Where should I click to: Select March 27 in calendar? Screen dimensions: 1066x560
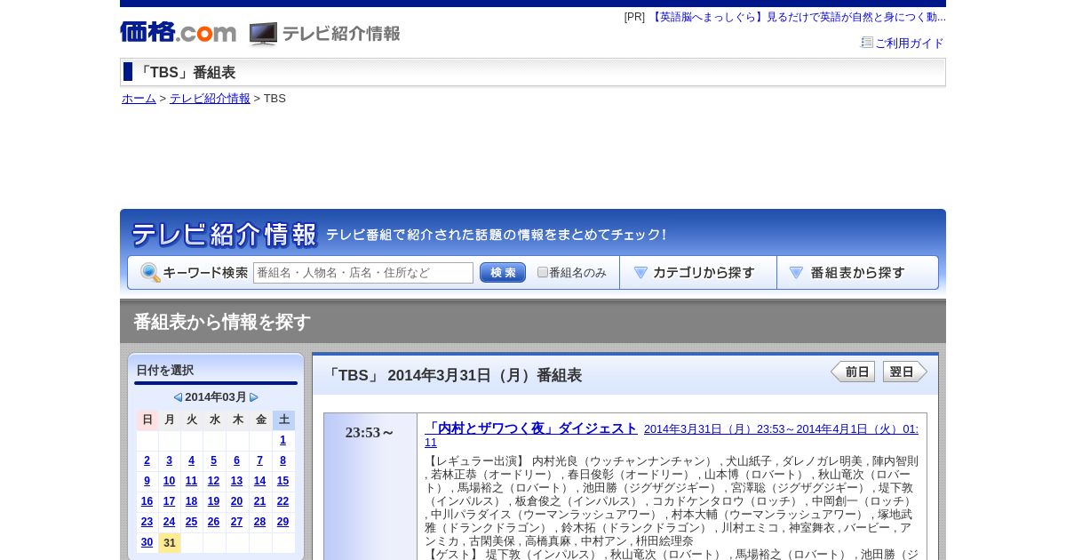(236, 522)
